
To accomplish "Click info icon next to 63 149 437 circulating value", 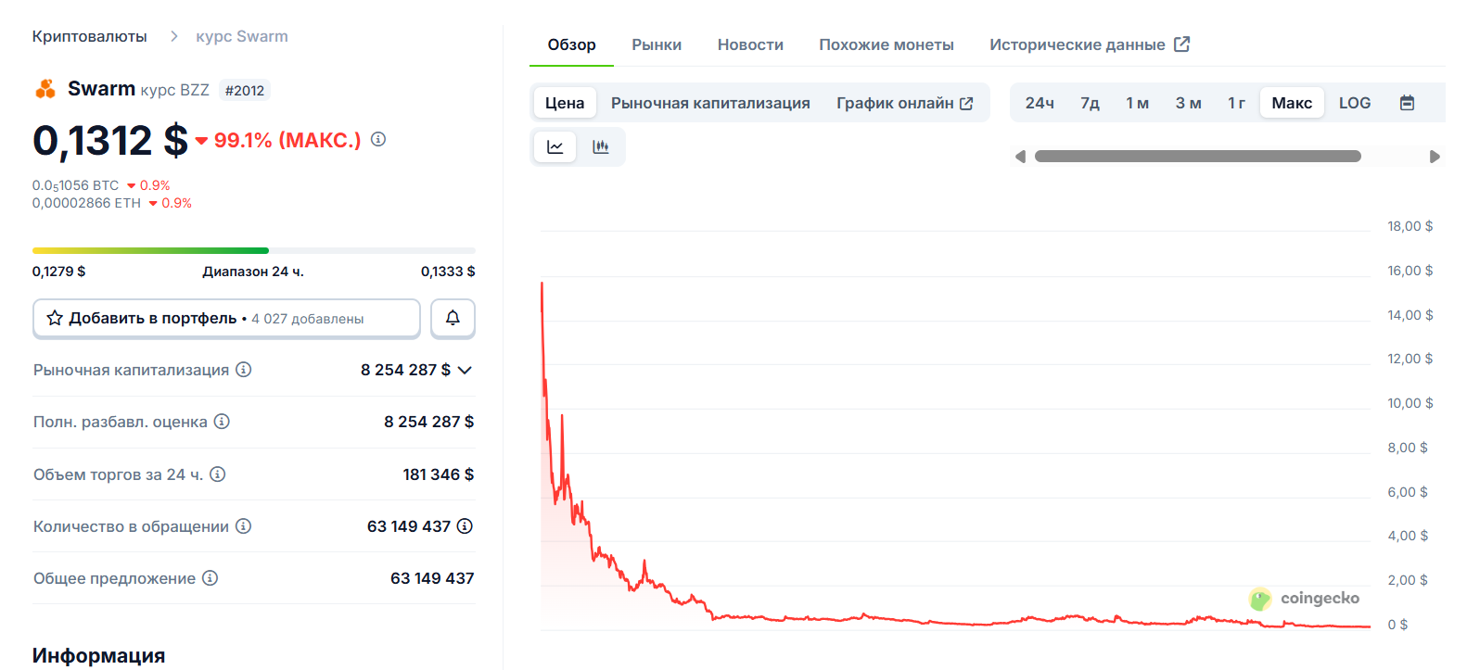I will click(466, 526).
